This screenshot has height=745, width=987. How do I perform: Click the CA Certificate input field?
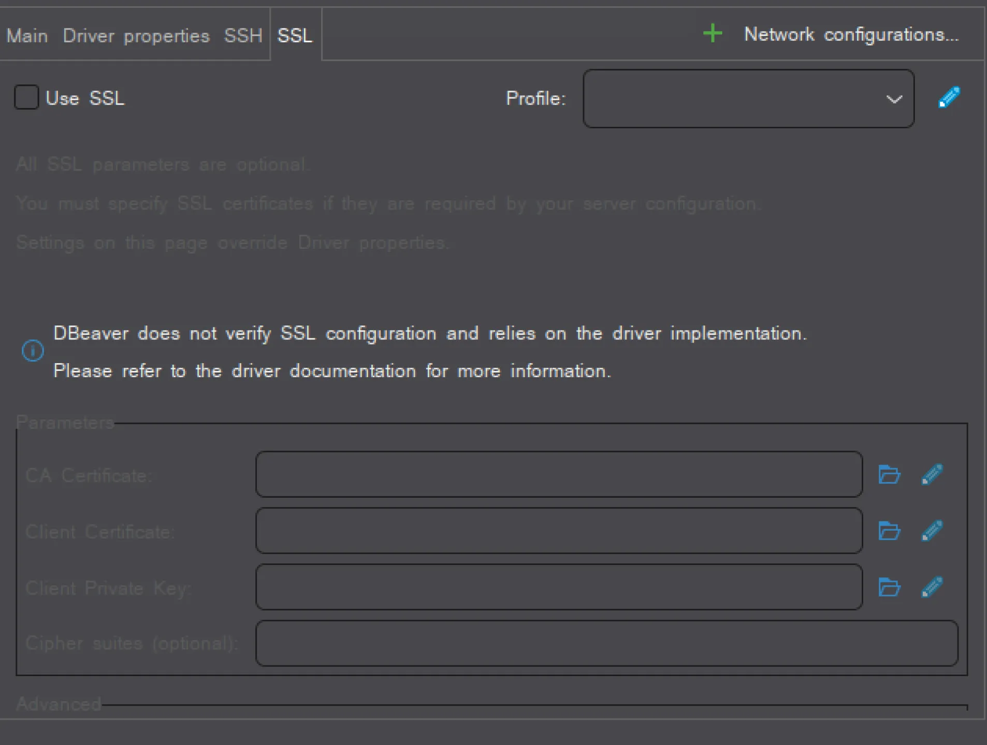click(559, 474)
